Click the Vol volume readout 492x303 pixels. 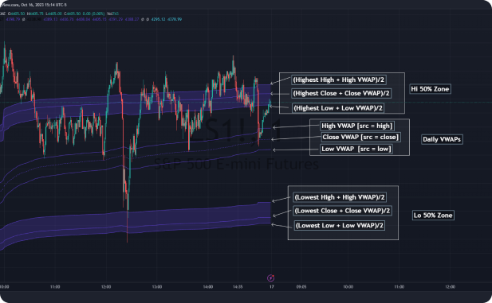pos(112,14)
